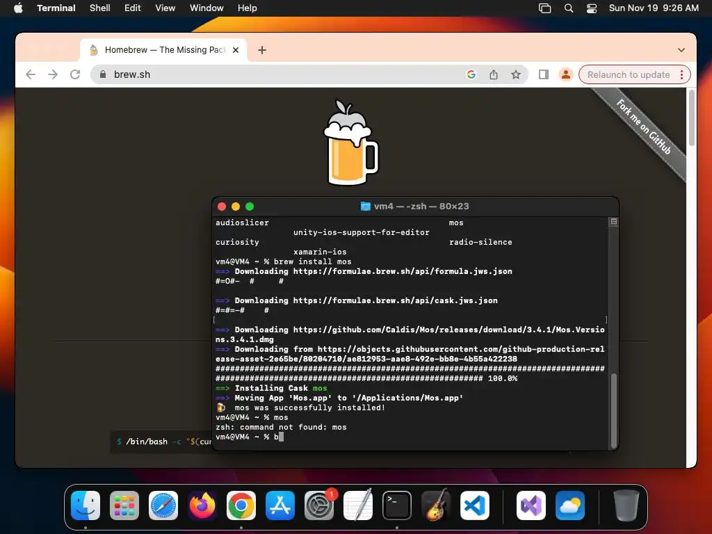712x534 pixels.
Task: Open a new browser tab
Action: click(262, 50)
